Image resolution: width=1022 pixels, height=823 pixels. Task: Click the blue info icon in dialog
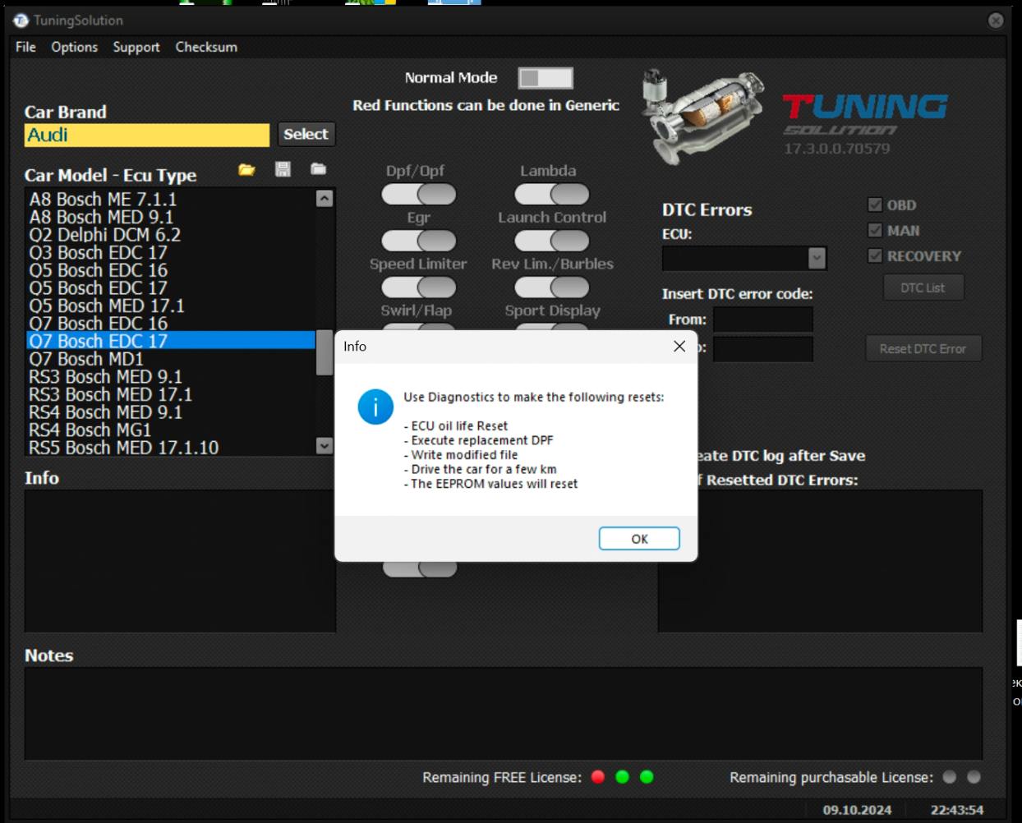point(375,407)
